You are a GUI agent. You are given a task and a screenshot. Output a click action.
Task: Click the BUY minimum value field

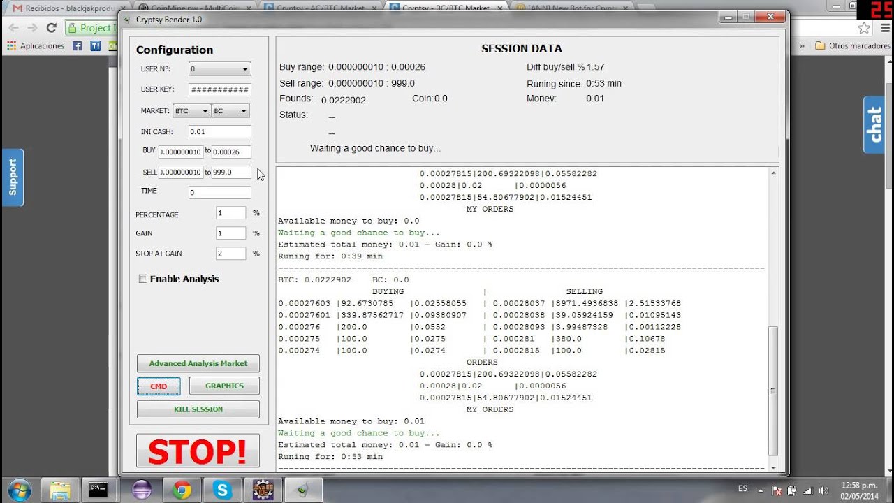tap(181, 152)
